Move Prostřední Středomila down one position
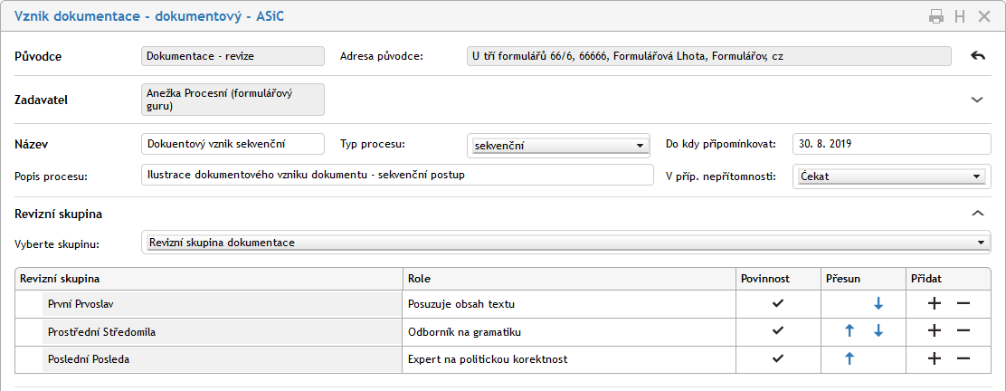Viewport: 1006px width, 391px height. [878, 331]
